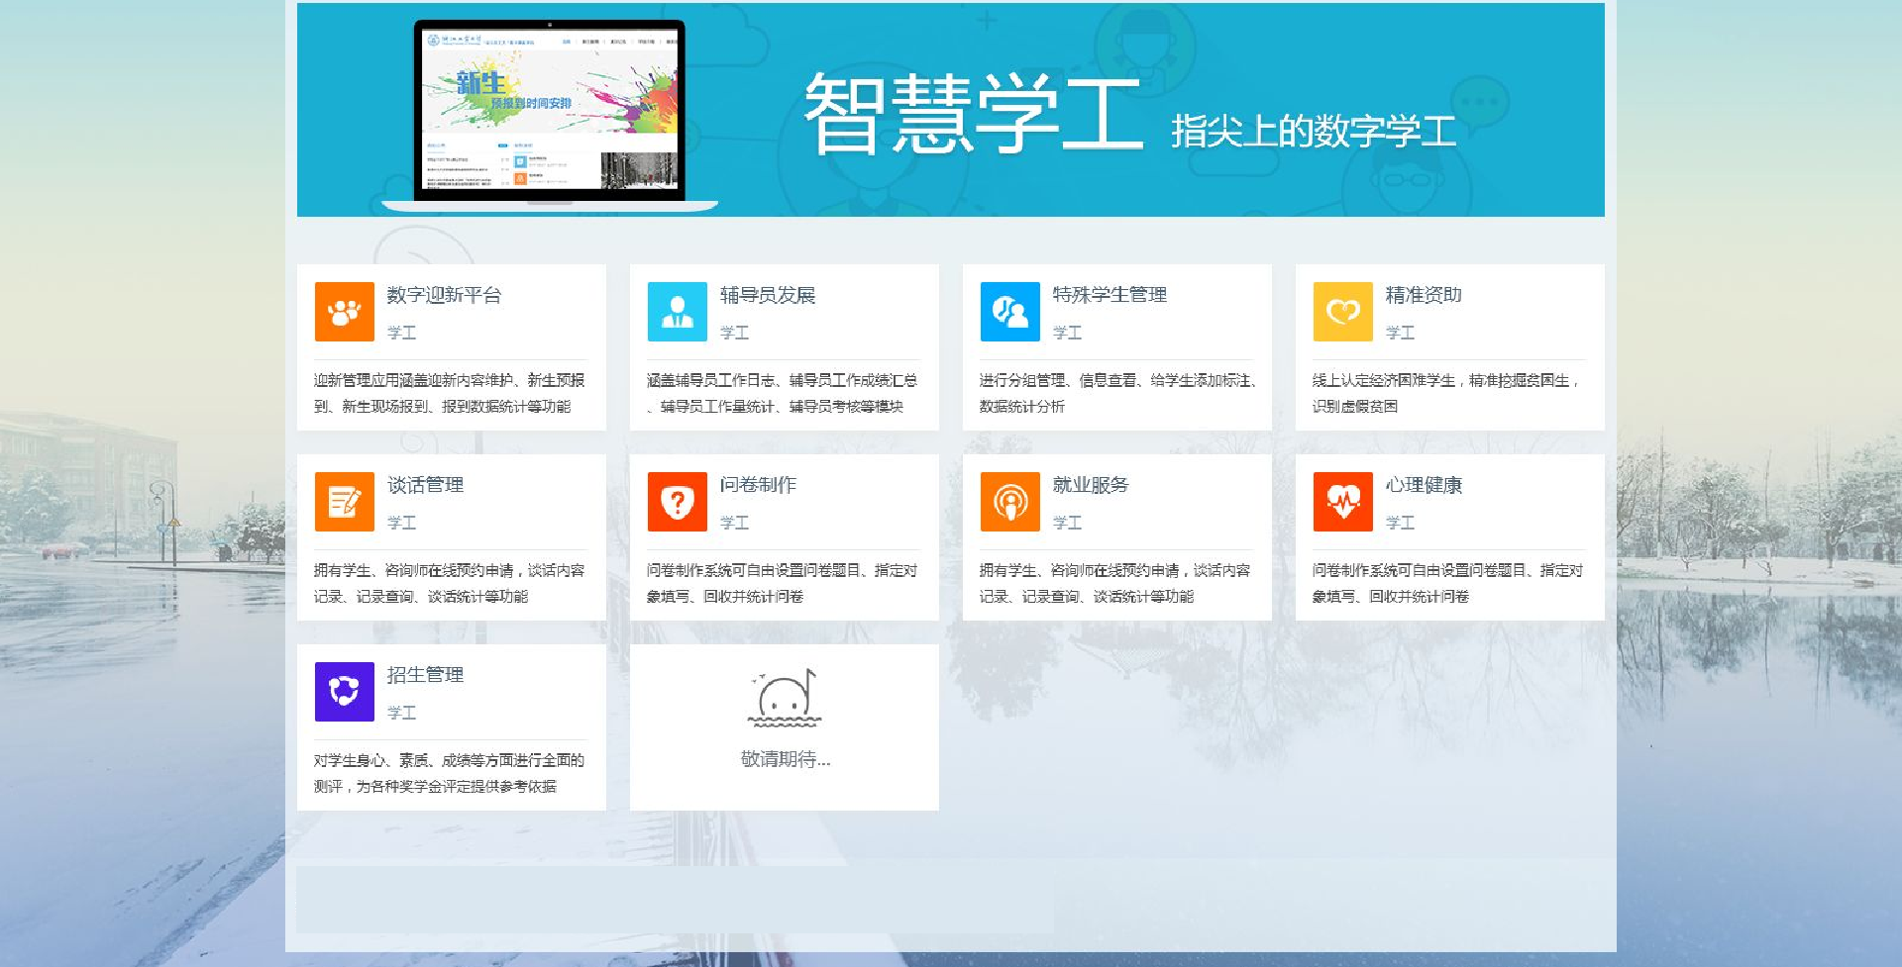1902x967 pixels.
Task: Click the 招生管理 description text
Action: [x=450, y=773]
